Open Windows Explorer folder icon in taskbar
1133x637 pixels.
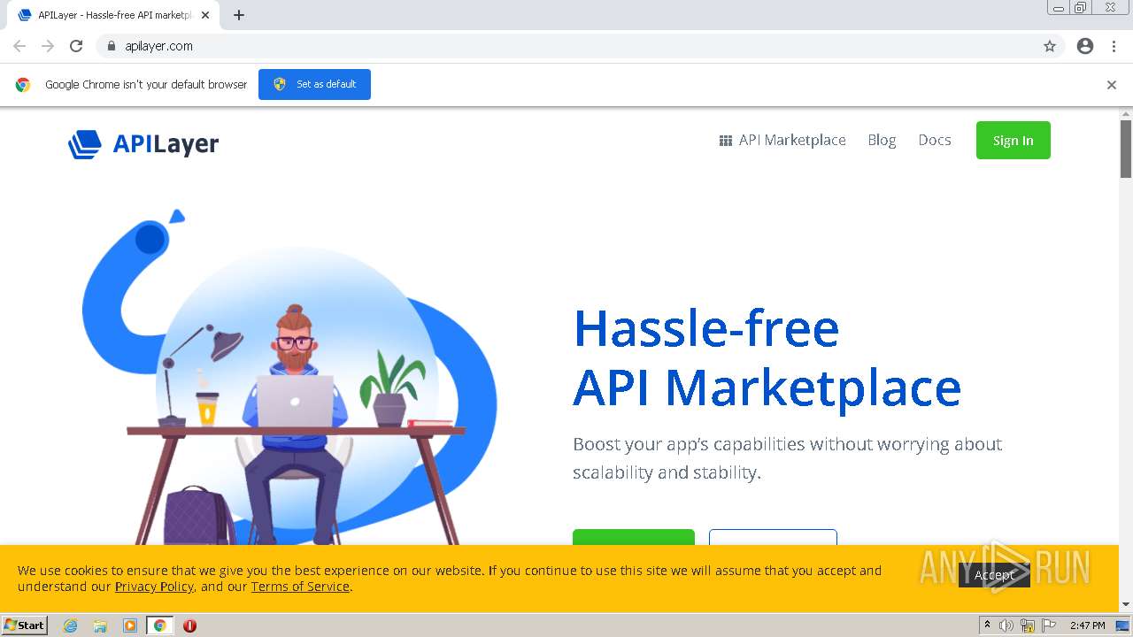click(100, 625)
